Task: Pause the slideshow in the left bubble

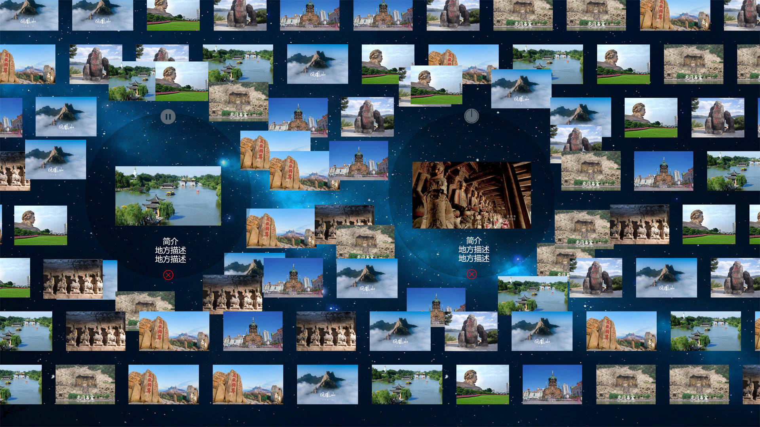Action: click(x=168, y=117)
